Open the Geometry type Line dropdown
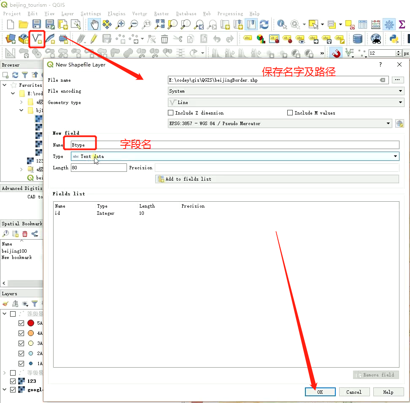The height and width of the screenshot is (403, 410). coord(286,102)
